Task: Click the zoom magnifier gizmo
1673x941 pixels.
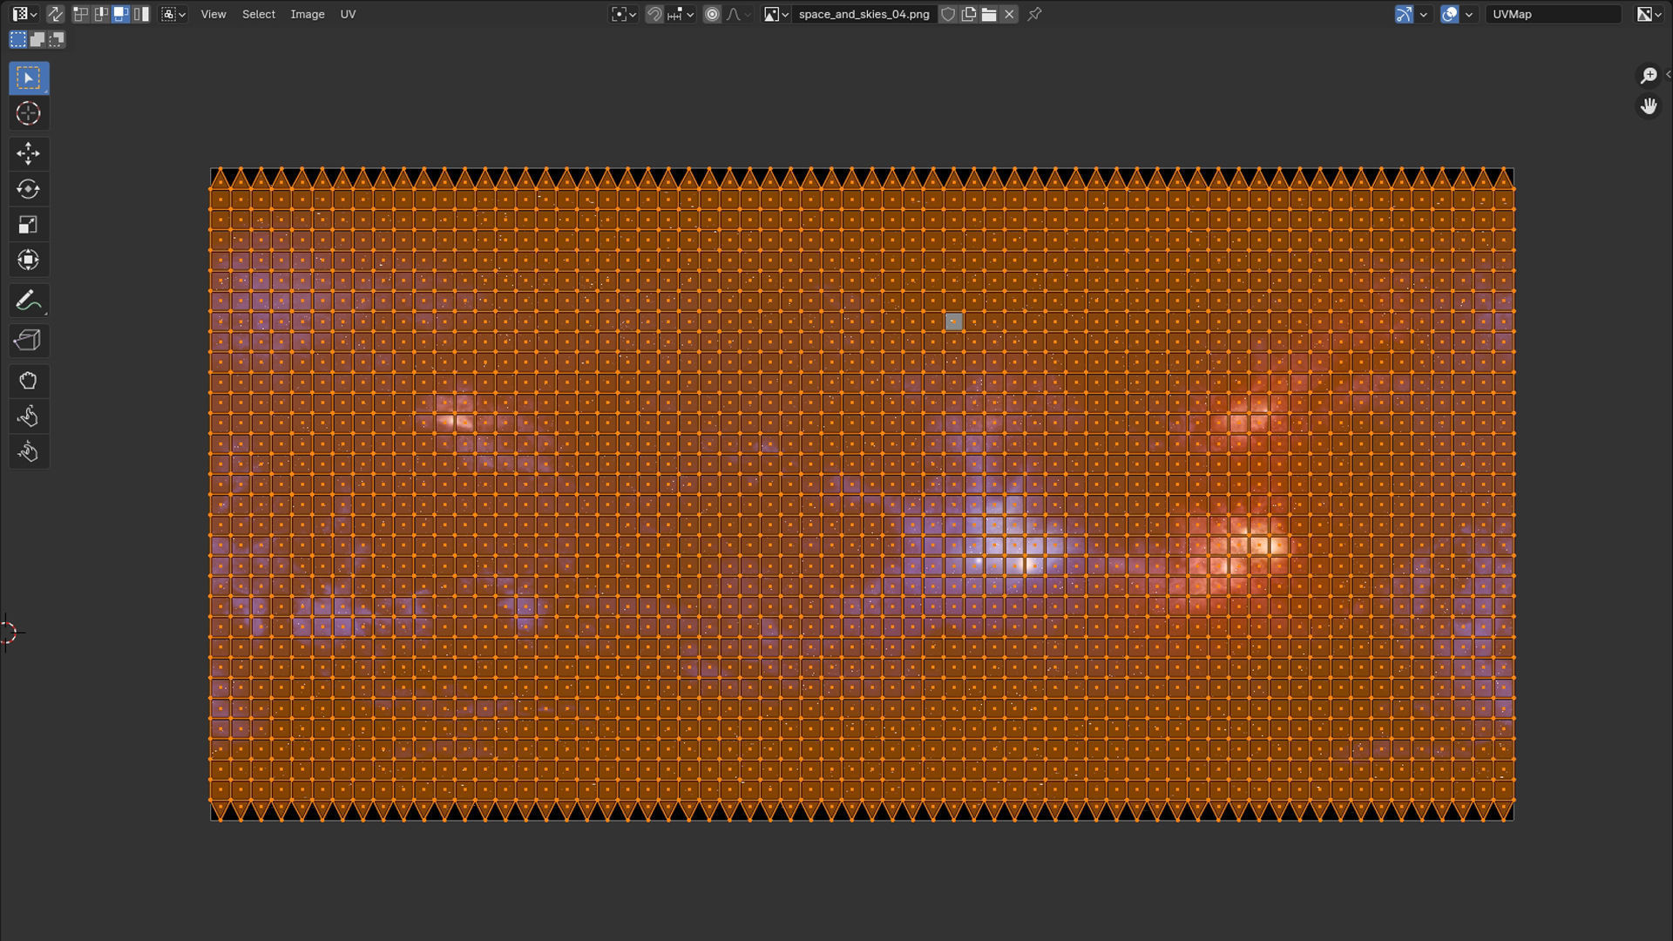Action: 1648,76
